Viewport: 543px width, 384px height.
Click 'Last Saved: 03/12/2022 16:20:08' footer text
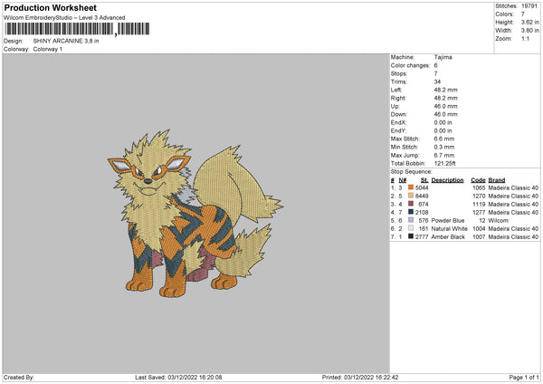coord(178,378)
